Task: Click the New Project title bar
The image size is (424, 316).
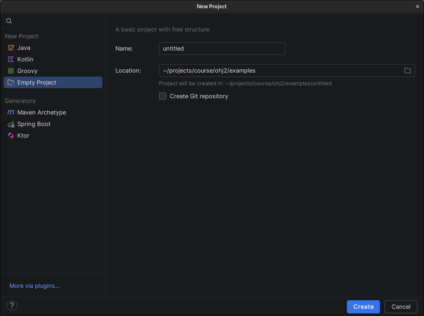Action: tap(212, 7)
